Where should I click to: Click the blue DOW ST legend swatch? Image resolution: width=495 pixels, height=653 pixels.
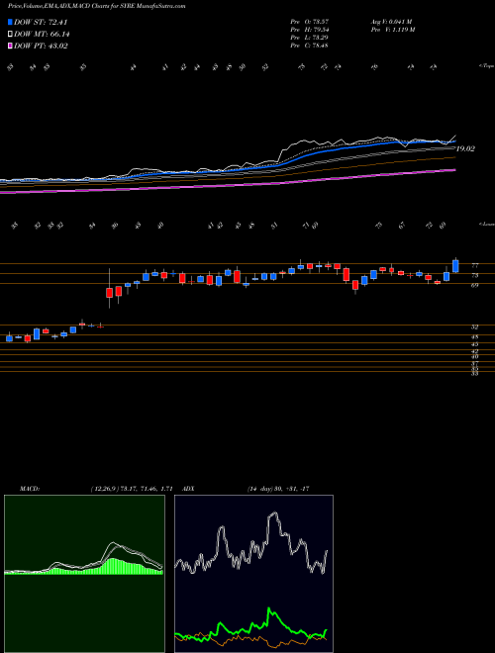(x=11, y=23)
